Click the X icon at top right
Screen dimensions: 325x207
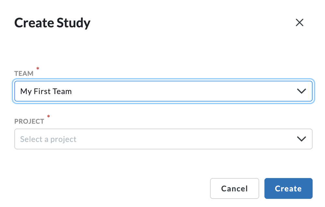[299, 22]
